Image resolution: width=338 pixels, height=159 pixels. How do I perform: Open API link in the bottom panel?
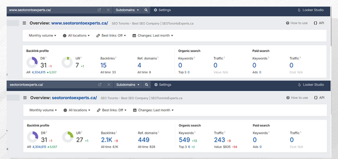pos(319,98)
